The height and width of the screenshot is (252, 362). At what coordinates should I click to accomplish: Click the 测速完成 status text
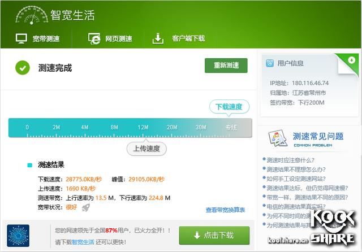tap(55, 68)
